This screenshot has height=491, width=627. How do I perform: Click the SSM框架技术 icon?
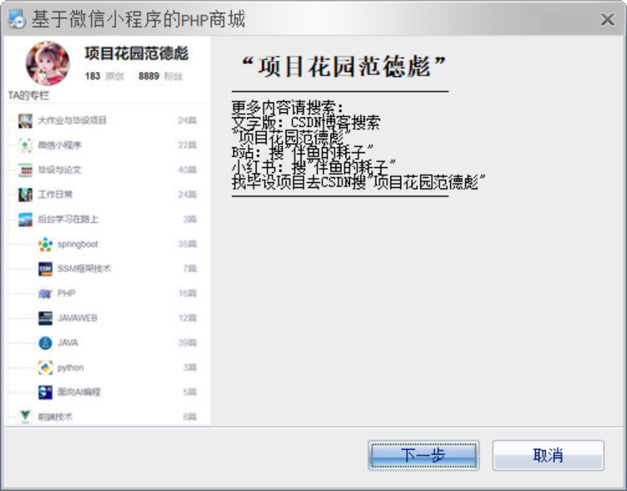click(44, 269)
